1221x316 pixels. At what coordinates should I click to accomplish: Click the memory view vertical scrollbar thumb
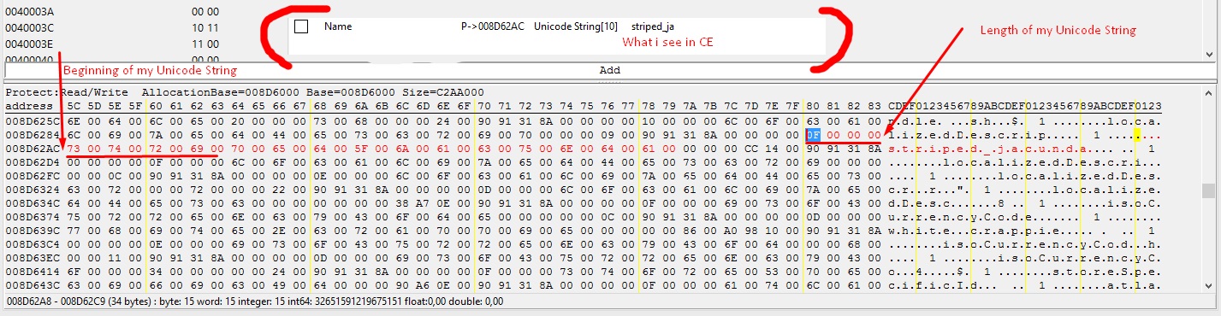pos(1208,190)
